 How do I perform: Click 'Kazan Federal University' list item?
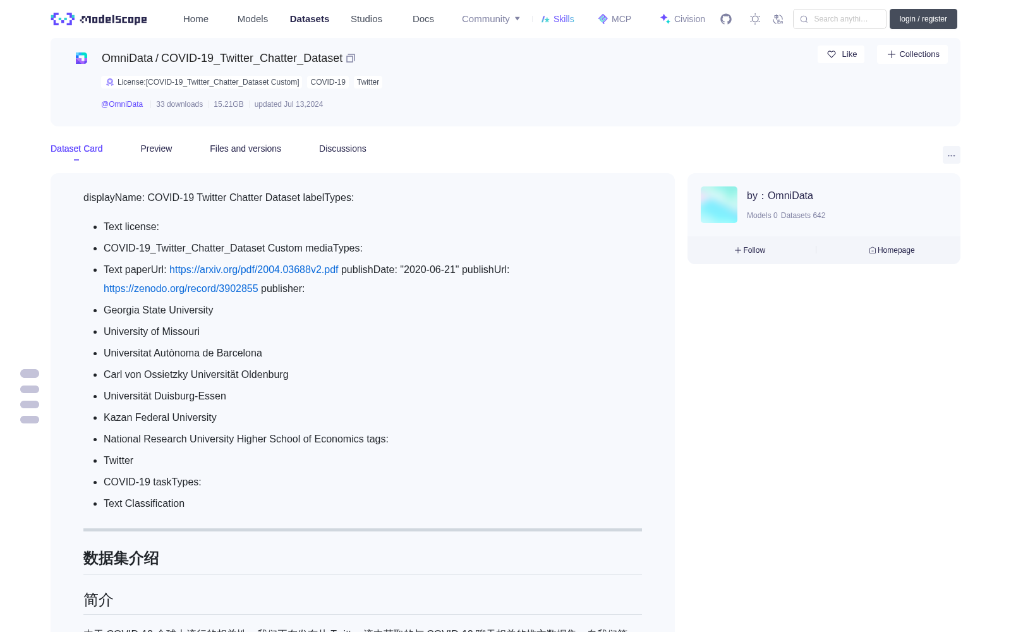[160, 417]
